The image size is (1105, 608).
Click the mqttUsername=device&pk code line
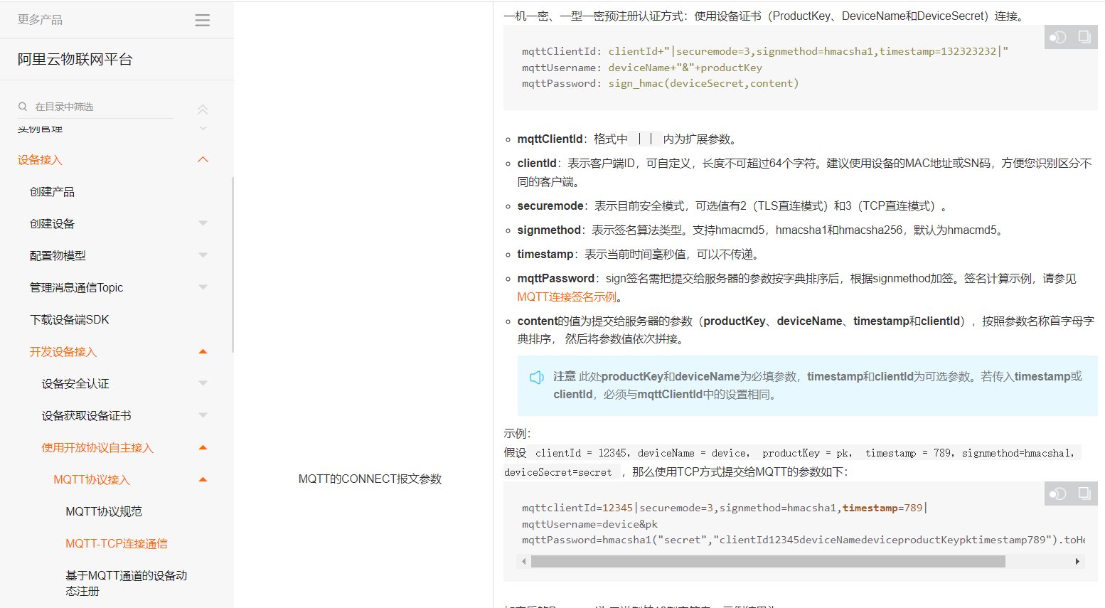pyautogui.click(x=590, y=524)
